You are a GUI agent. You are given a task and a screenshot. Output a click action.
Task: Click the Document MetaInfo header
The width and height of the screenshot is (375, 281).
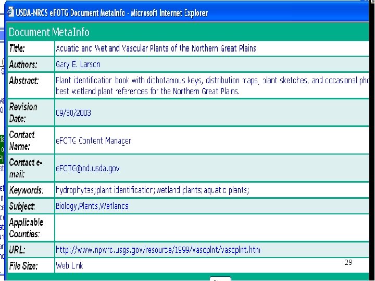[x=49, y=32]
